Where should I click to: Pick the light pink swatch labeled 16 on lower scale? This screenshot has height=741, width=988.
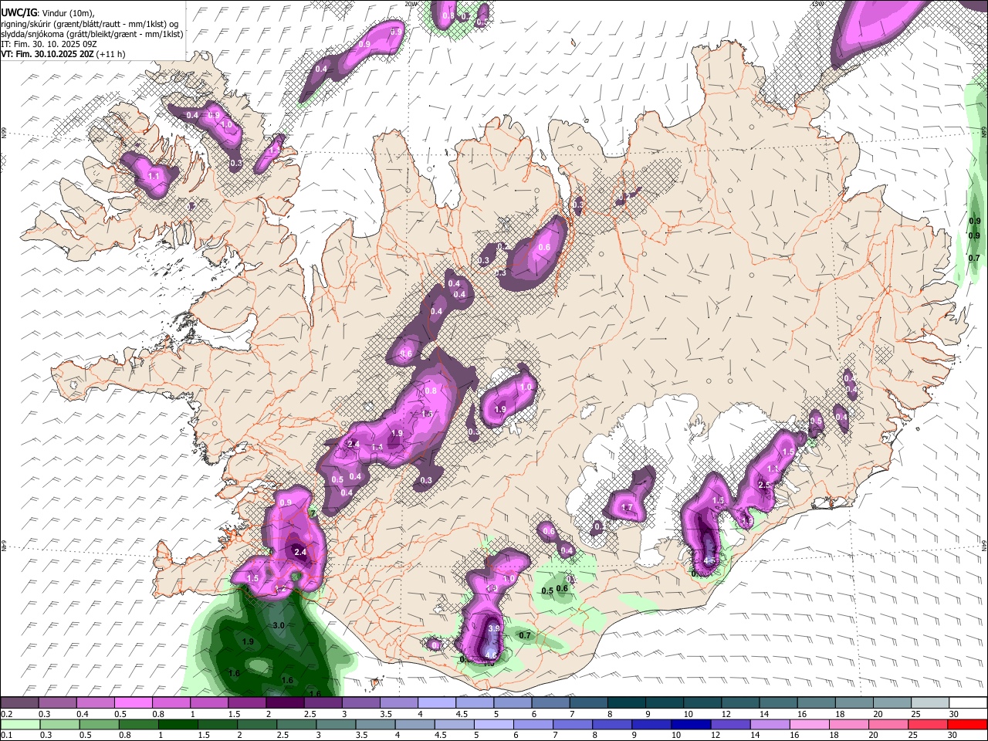[810, 724]
